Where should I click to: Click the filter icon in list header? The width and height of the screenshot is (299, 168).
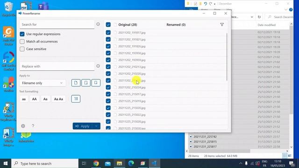222,25
